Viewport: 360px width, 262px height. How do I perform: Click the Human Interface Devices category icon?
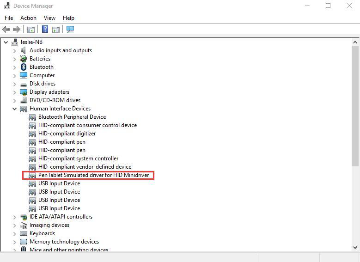(x=24, y=109)
